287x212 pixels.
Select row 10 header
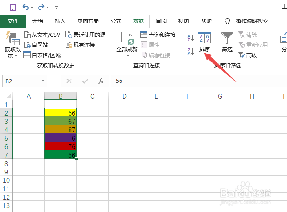click(6, 181)
